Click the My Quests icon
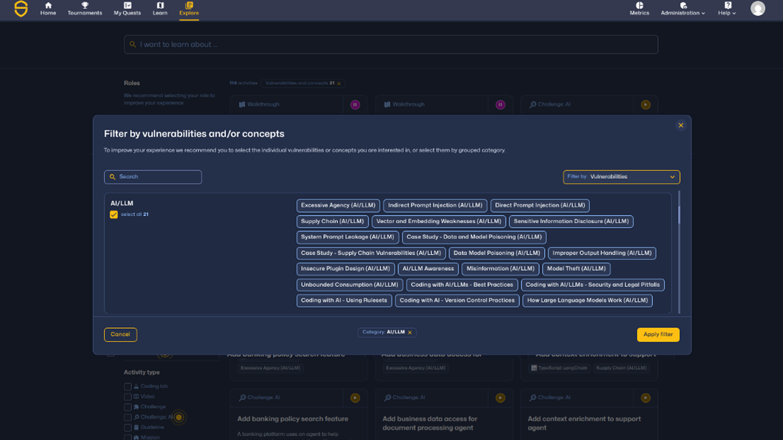The image size is (783, 440). (127, 5)
